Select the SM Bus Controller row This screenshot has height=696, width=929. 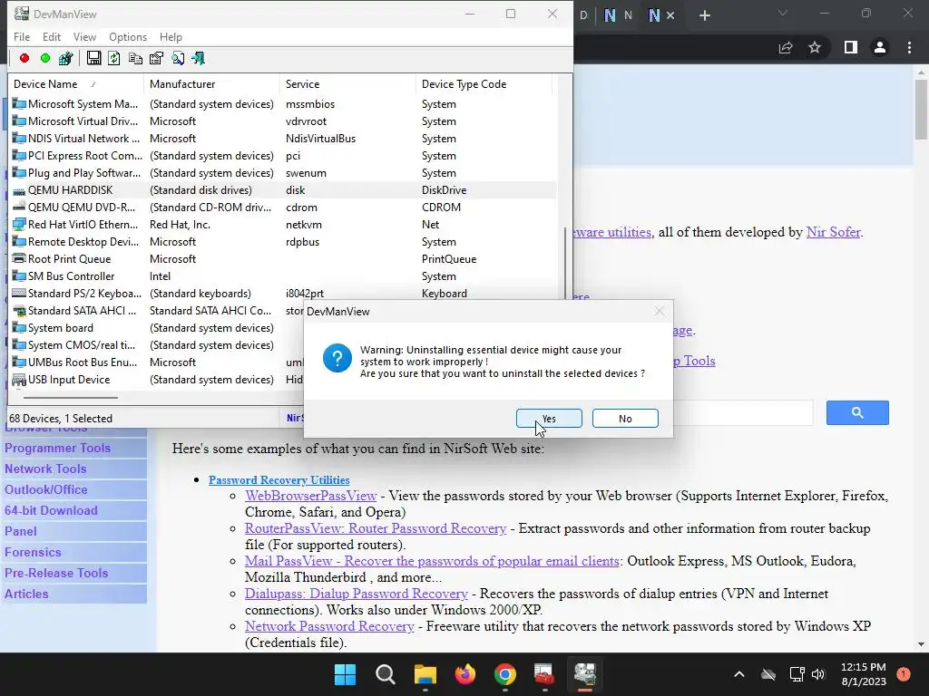(283, 275)
